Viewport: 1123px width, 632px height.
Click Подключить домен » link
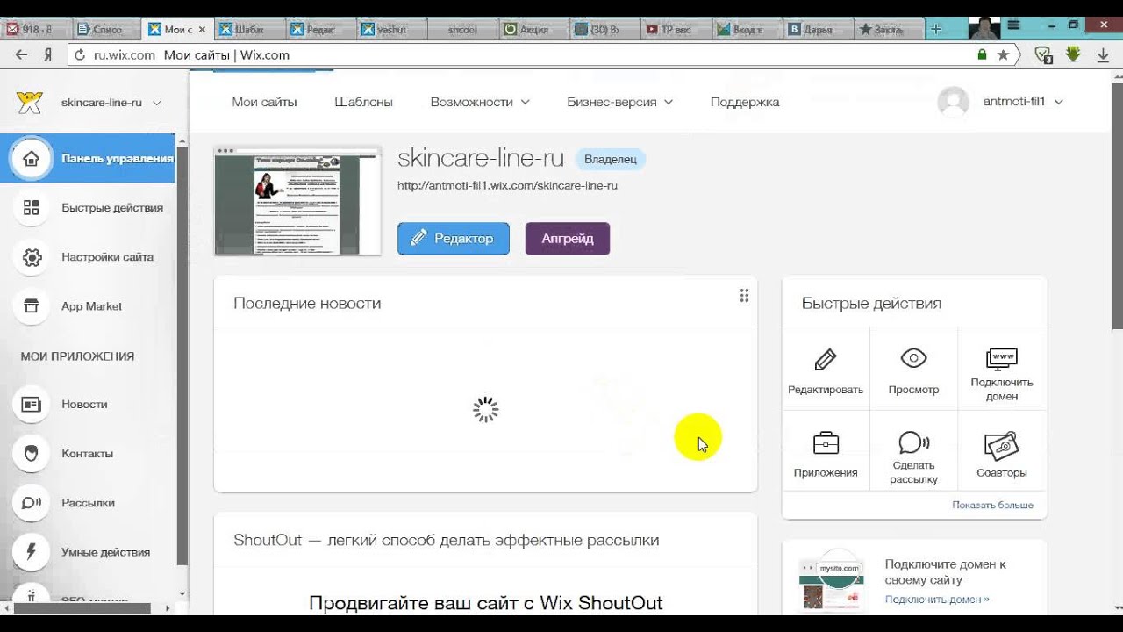[x=937, y=600]
